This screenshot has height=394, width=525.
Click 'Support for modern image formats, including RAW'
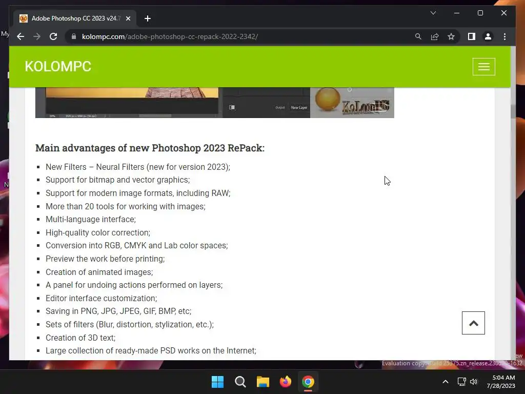click(x=138, y=193)
